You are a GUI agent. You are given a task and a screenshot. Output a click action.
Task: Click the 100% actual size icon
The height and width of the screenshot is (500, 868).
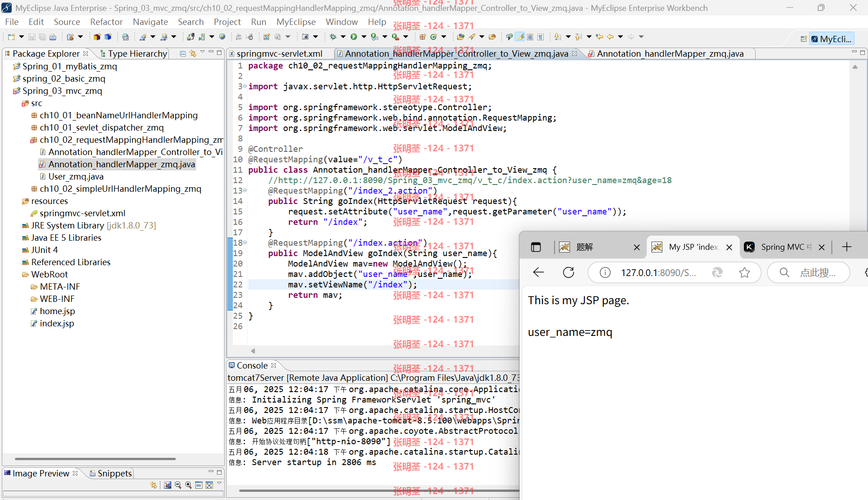199,485
